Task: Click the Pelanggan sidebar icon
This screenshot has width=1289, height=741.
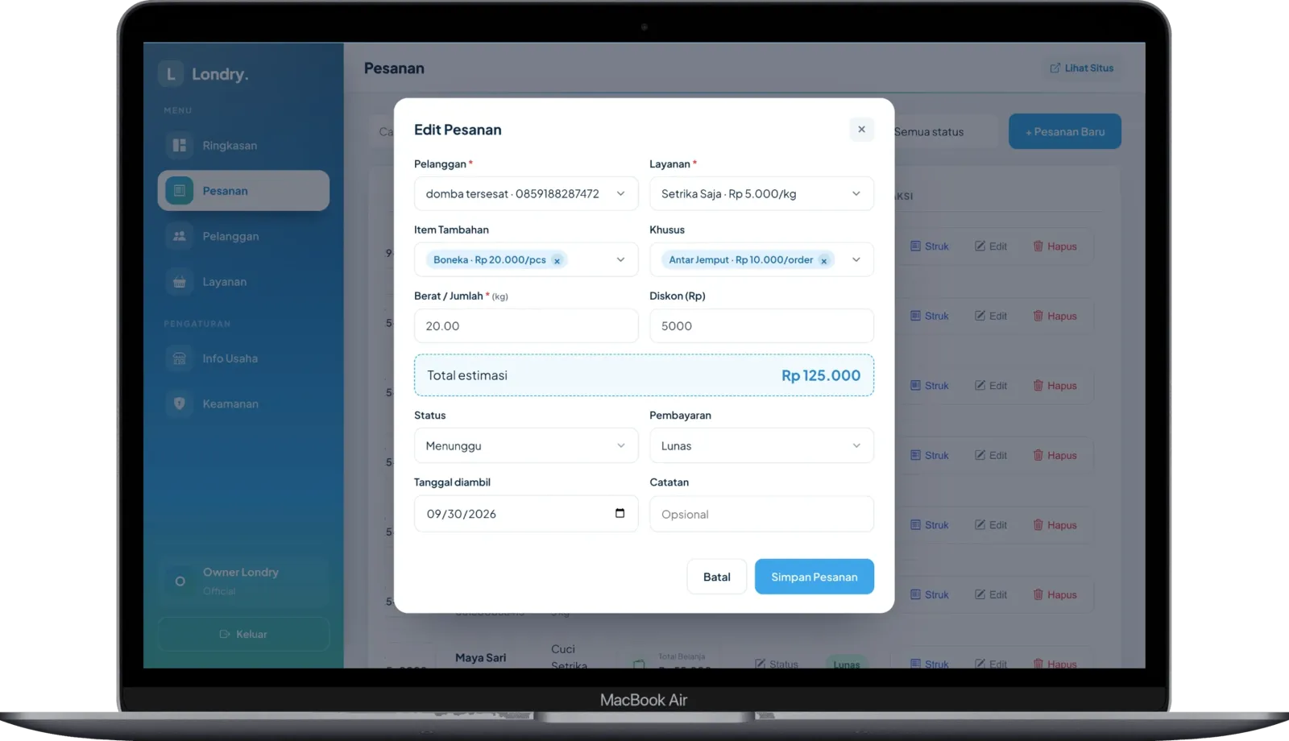Action: click(x=180, y=236)
